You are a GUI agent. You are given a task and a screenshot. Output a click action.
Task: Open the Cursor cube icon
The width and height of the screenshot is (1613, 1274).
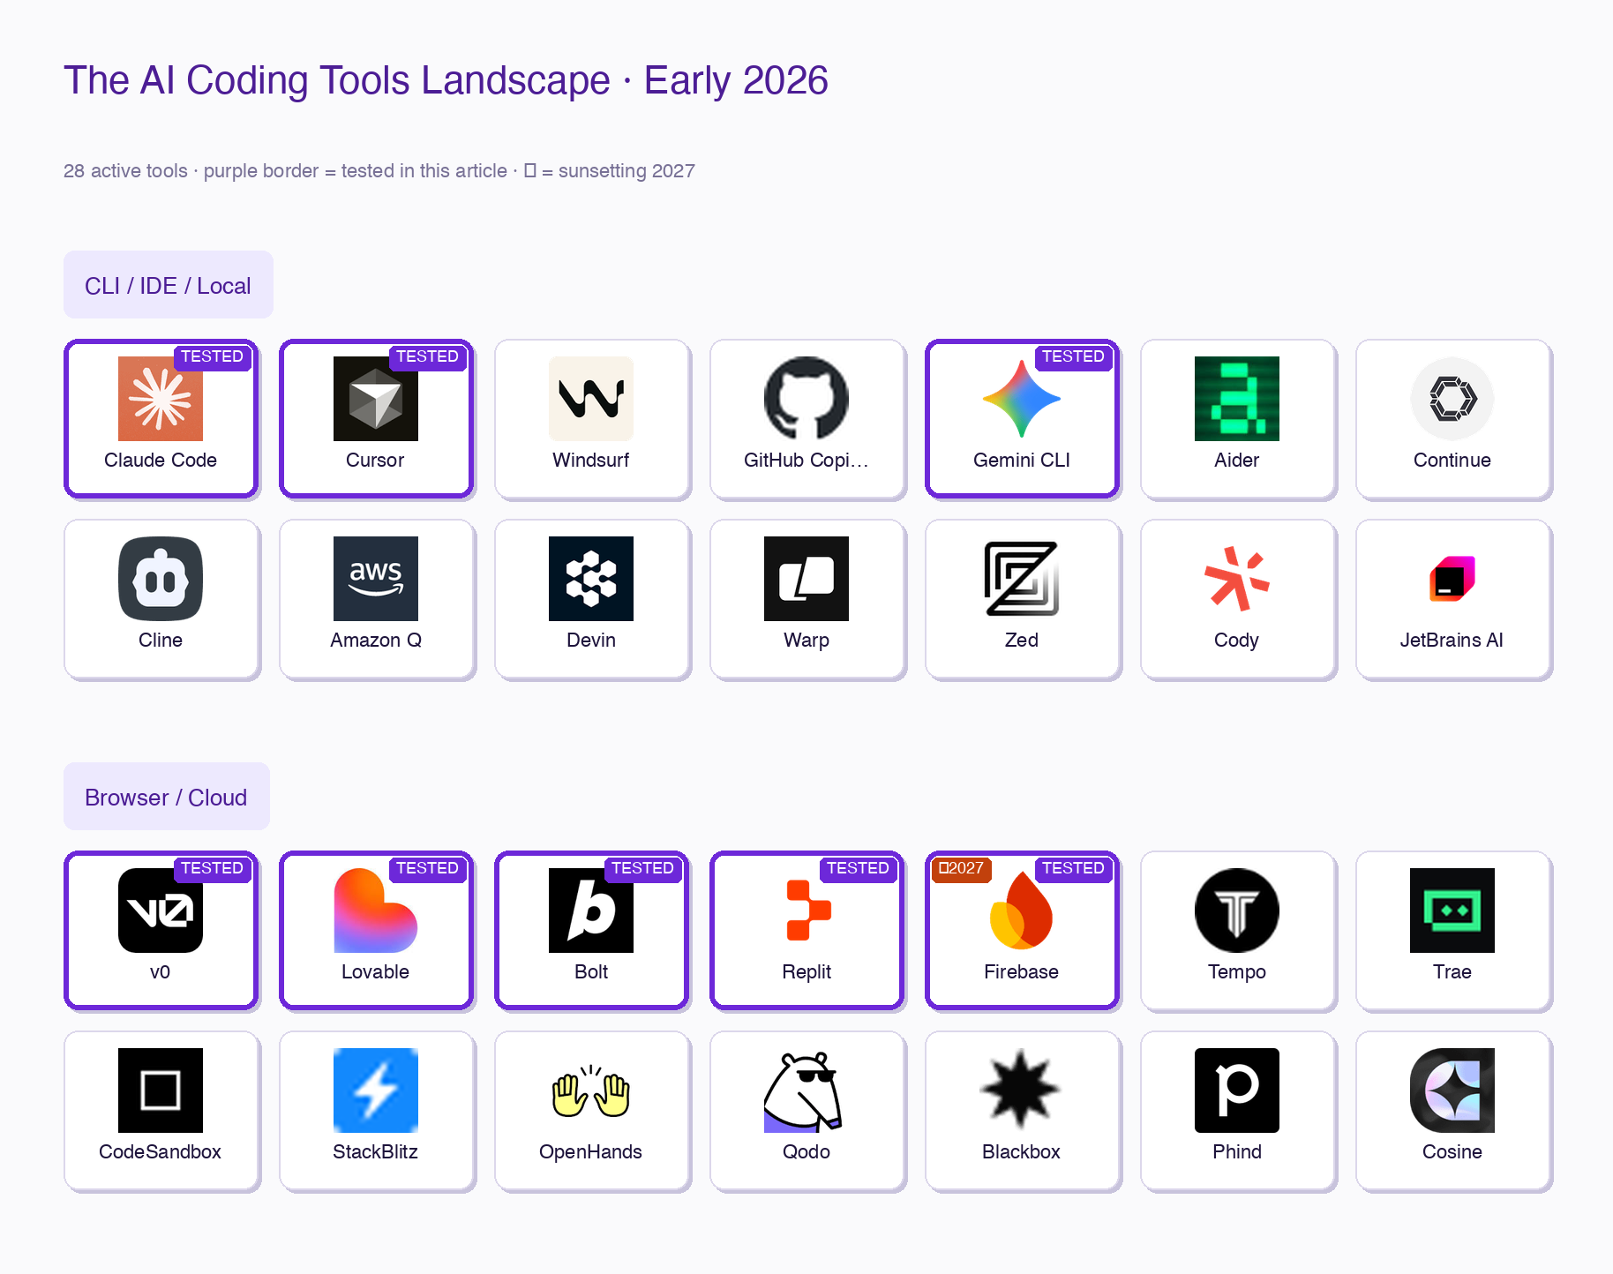376,399
